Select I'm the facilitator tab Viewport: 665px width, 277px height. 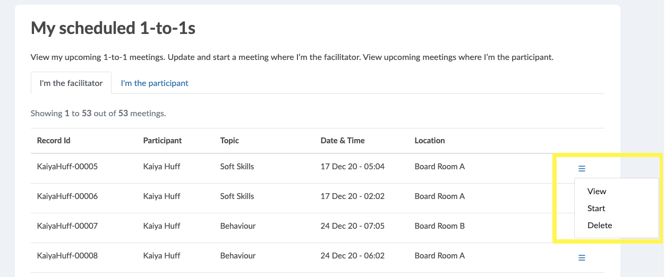point(71,83)
